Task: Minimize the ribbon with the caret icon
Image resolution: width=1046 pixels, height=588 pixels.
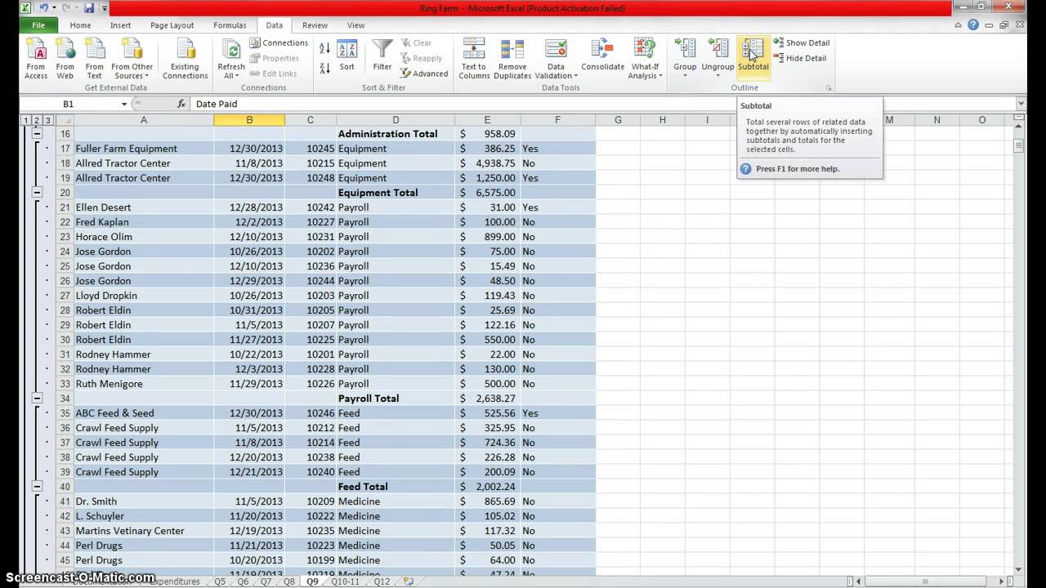Action: pyautogui.click(x=959, y=25)
